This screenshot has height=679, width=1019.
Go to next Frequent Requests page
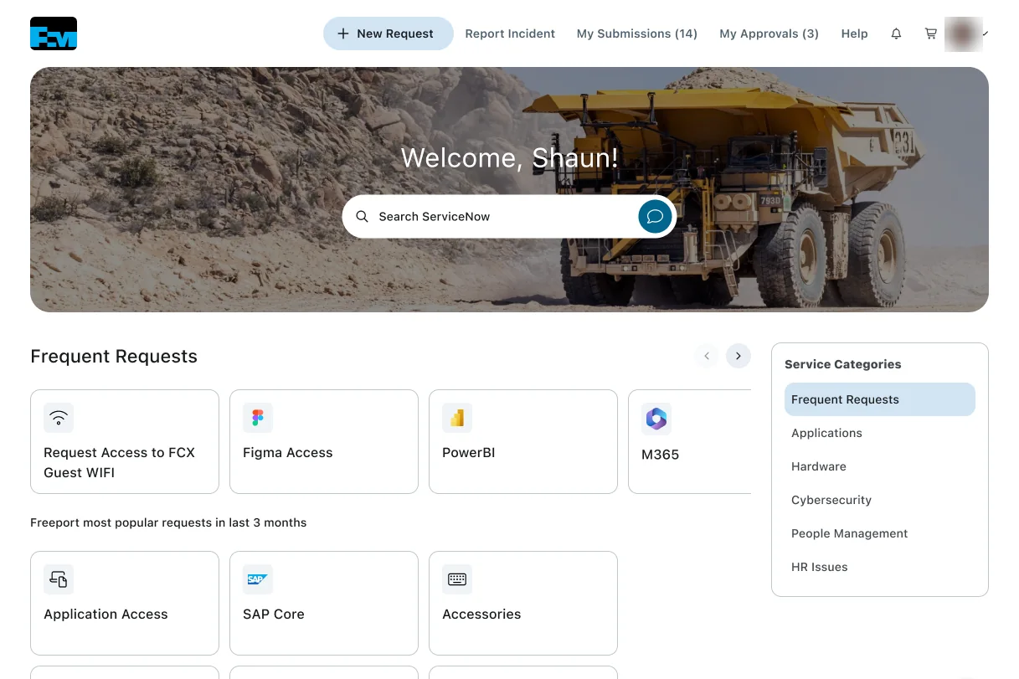(738, 356)
